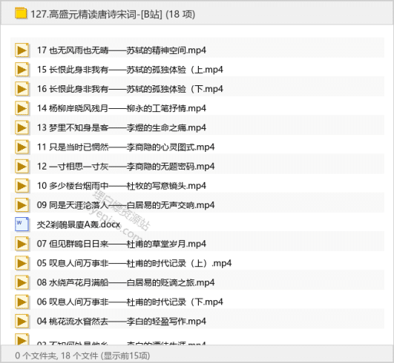Viewport: 394px width, 363px height.
Task: Select file 12 一寸相思一寸灰——李商隐的无题密码.mp4
Action: tap(126, 166)
